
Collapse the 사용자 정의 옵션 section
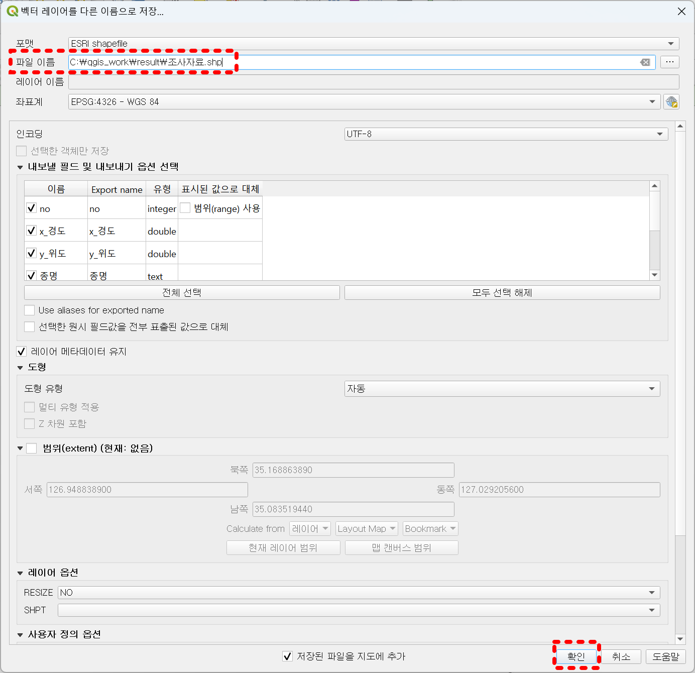[x=20, y=635]
